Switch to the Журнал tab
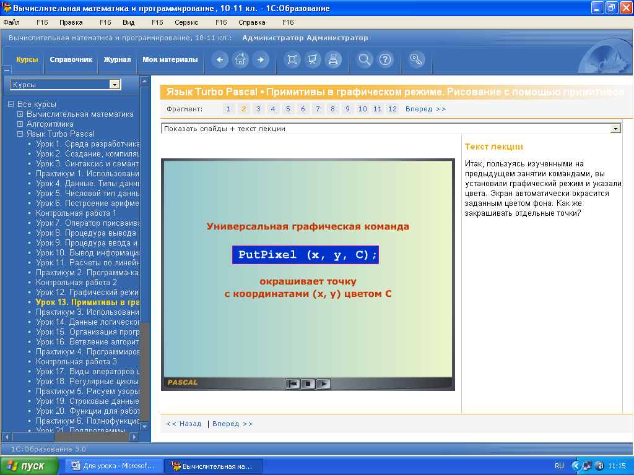This screenshot has height=475, width=634. click(117, 59)
